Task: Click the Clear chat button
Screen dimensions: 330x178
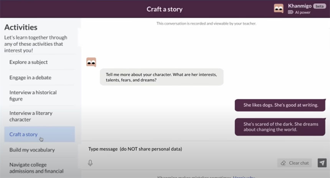Action: coord(295,163)
